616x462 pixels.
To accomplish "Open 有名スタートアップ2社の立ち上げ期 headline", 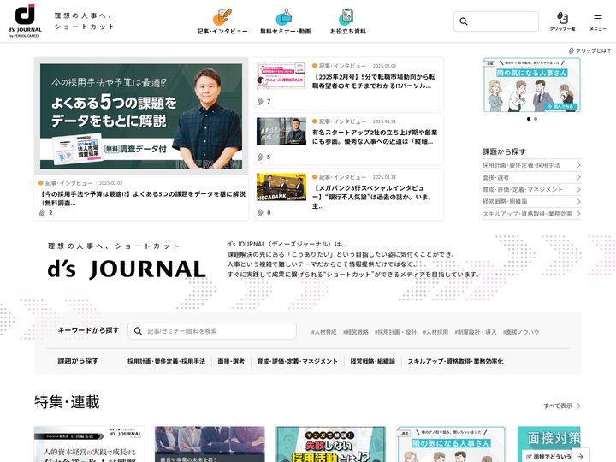I will point(375,137).
